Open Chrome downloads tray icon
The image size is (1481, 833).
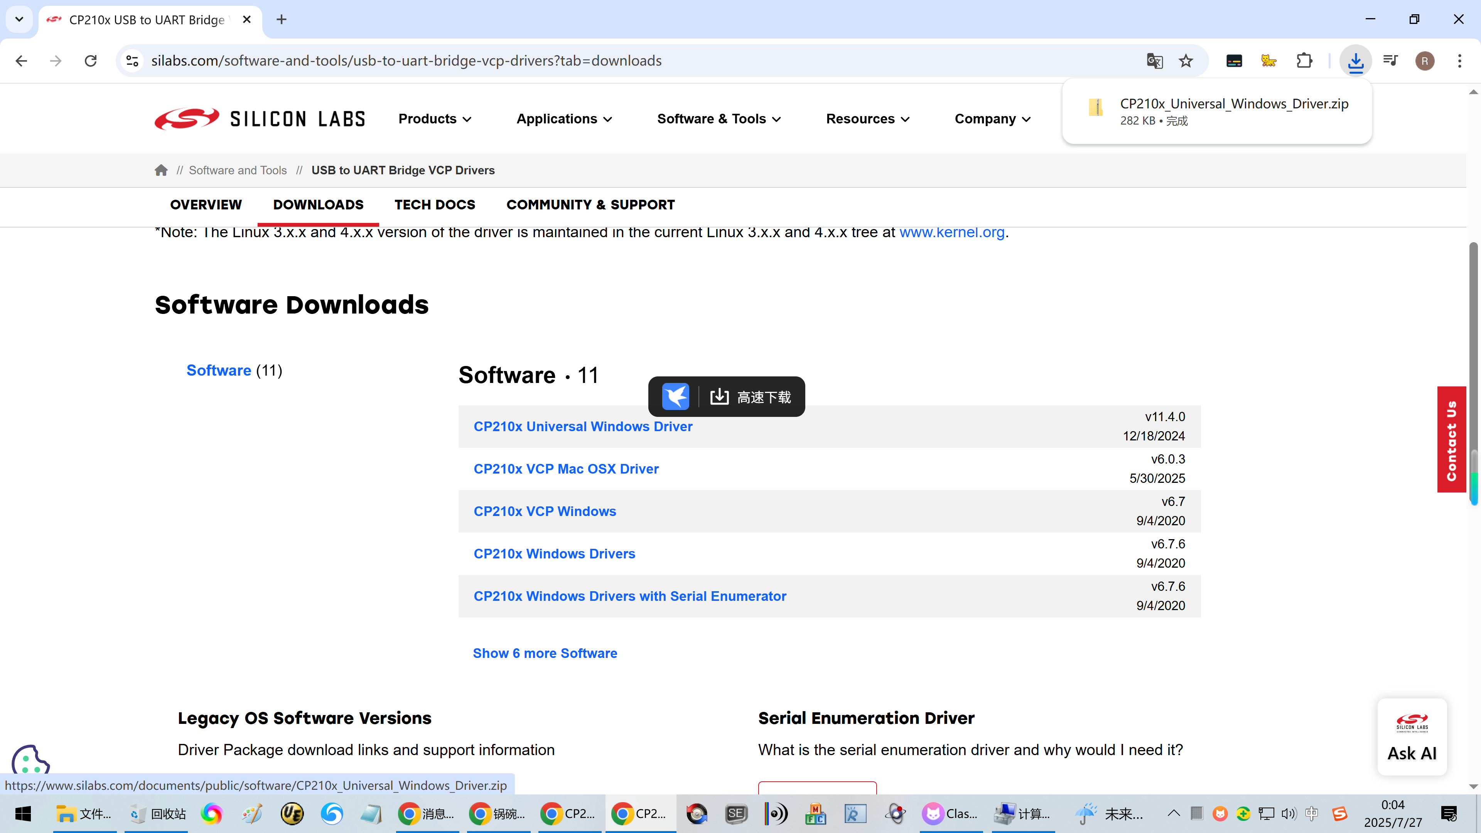click(x=1356, y=61)
